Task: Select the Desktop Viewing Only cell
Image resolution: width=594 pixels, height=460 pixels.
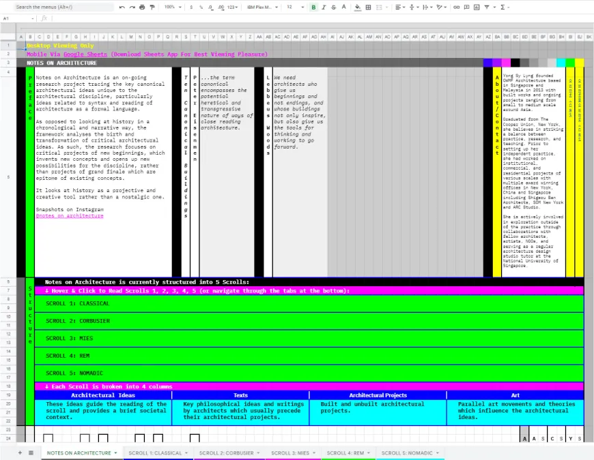Action: 60,46
